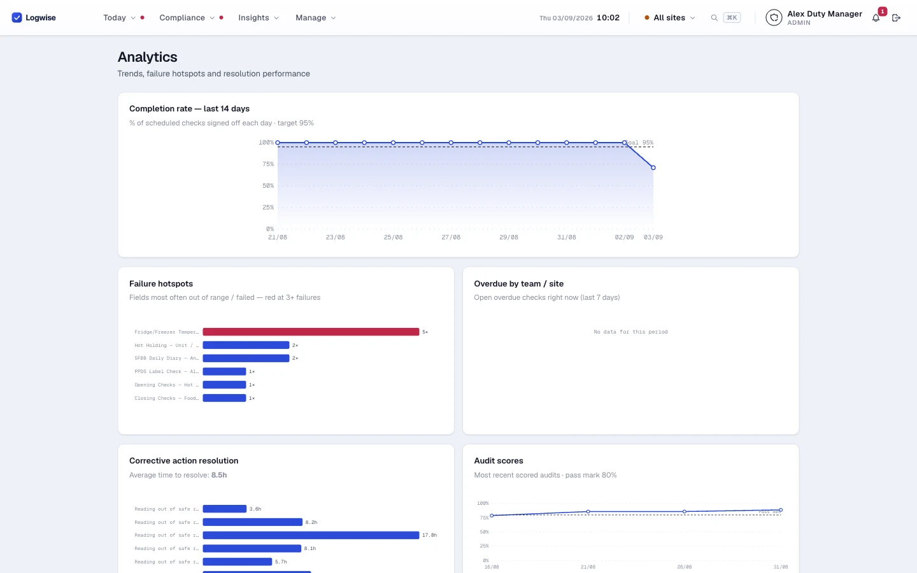Select the Hot Holding hotspot bar
The height and width of the screenshot is (573, 917).
click(246, 345)
